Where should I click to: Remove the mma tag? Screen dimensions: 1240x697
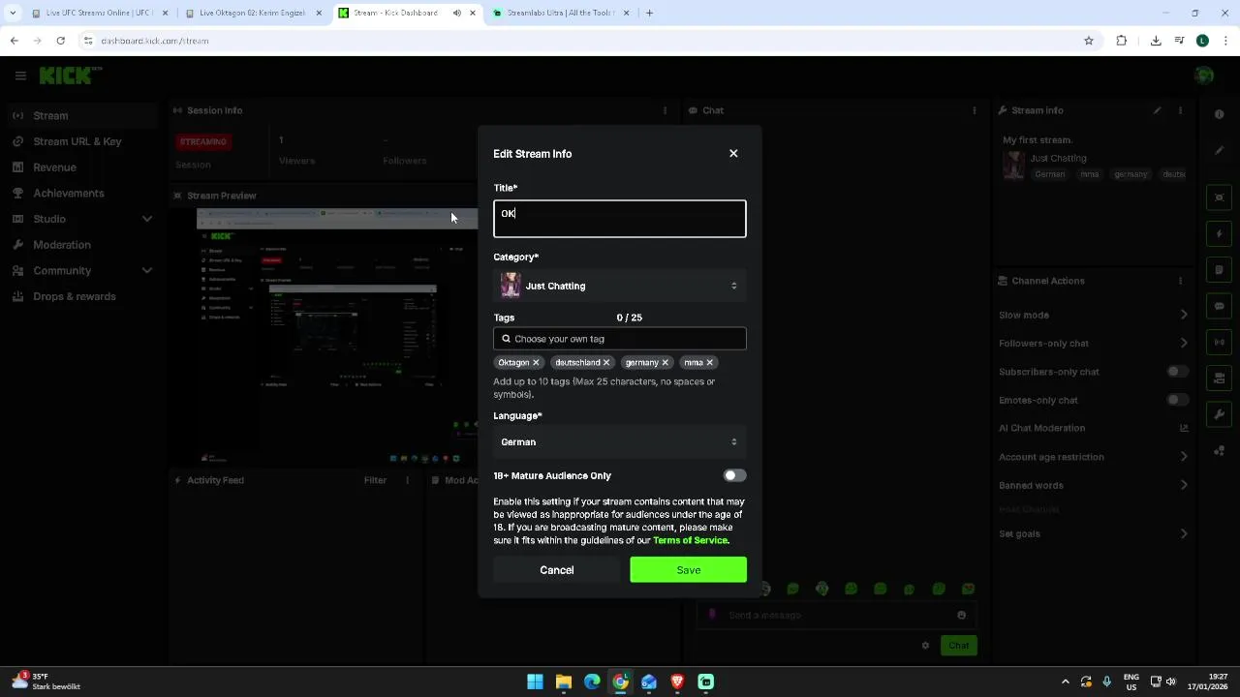[x=709, y=362]
